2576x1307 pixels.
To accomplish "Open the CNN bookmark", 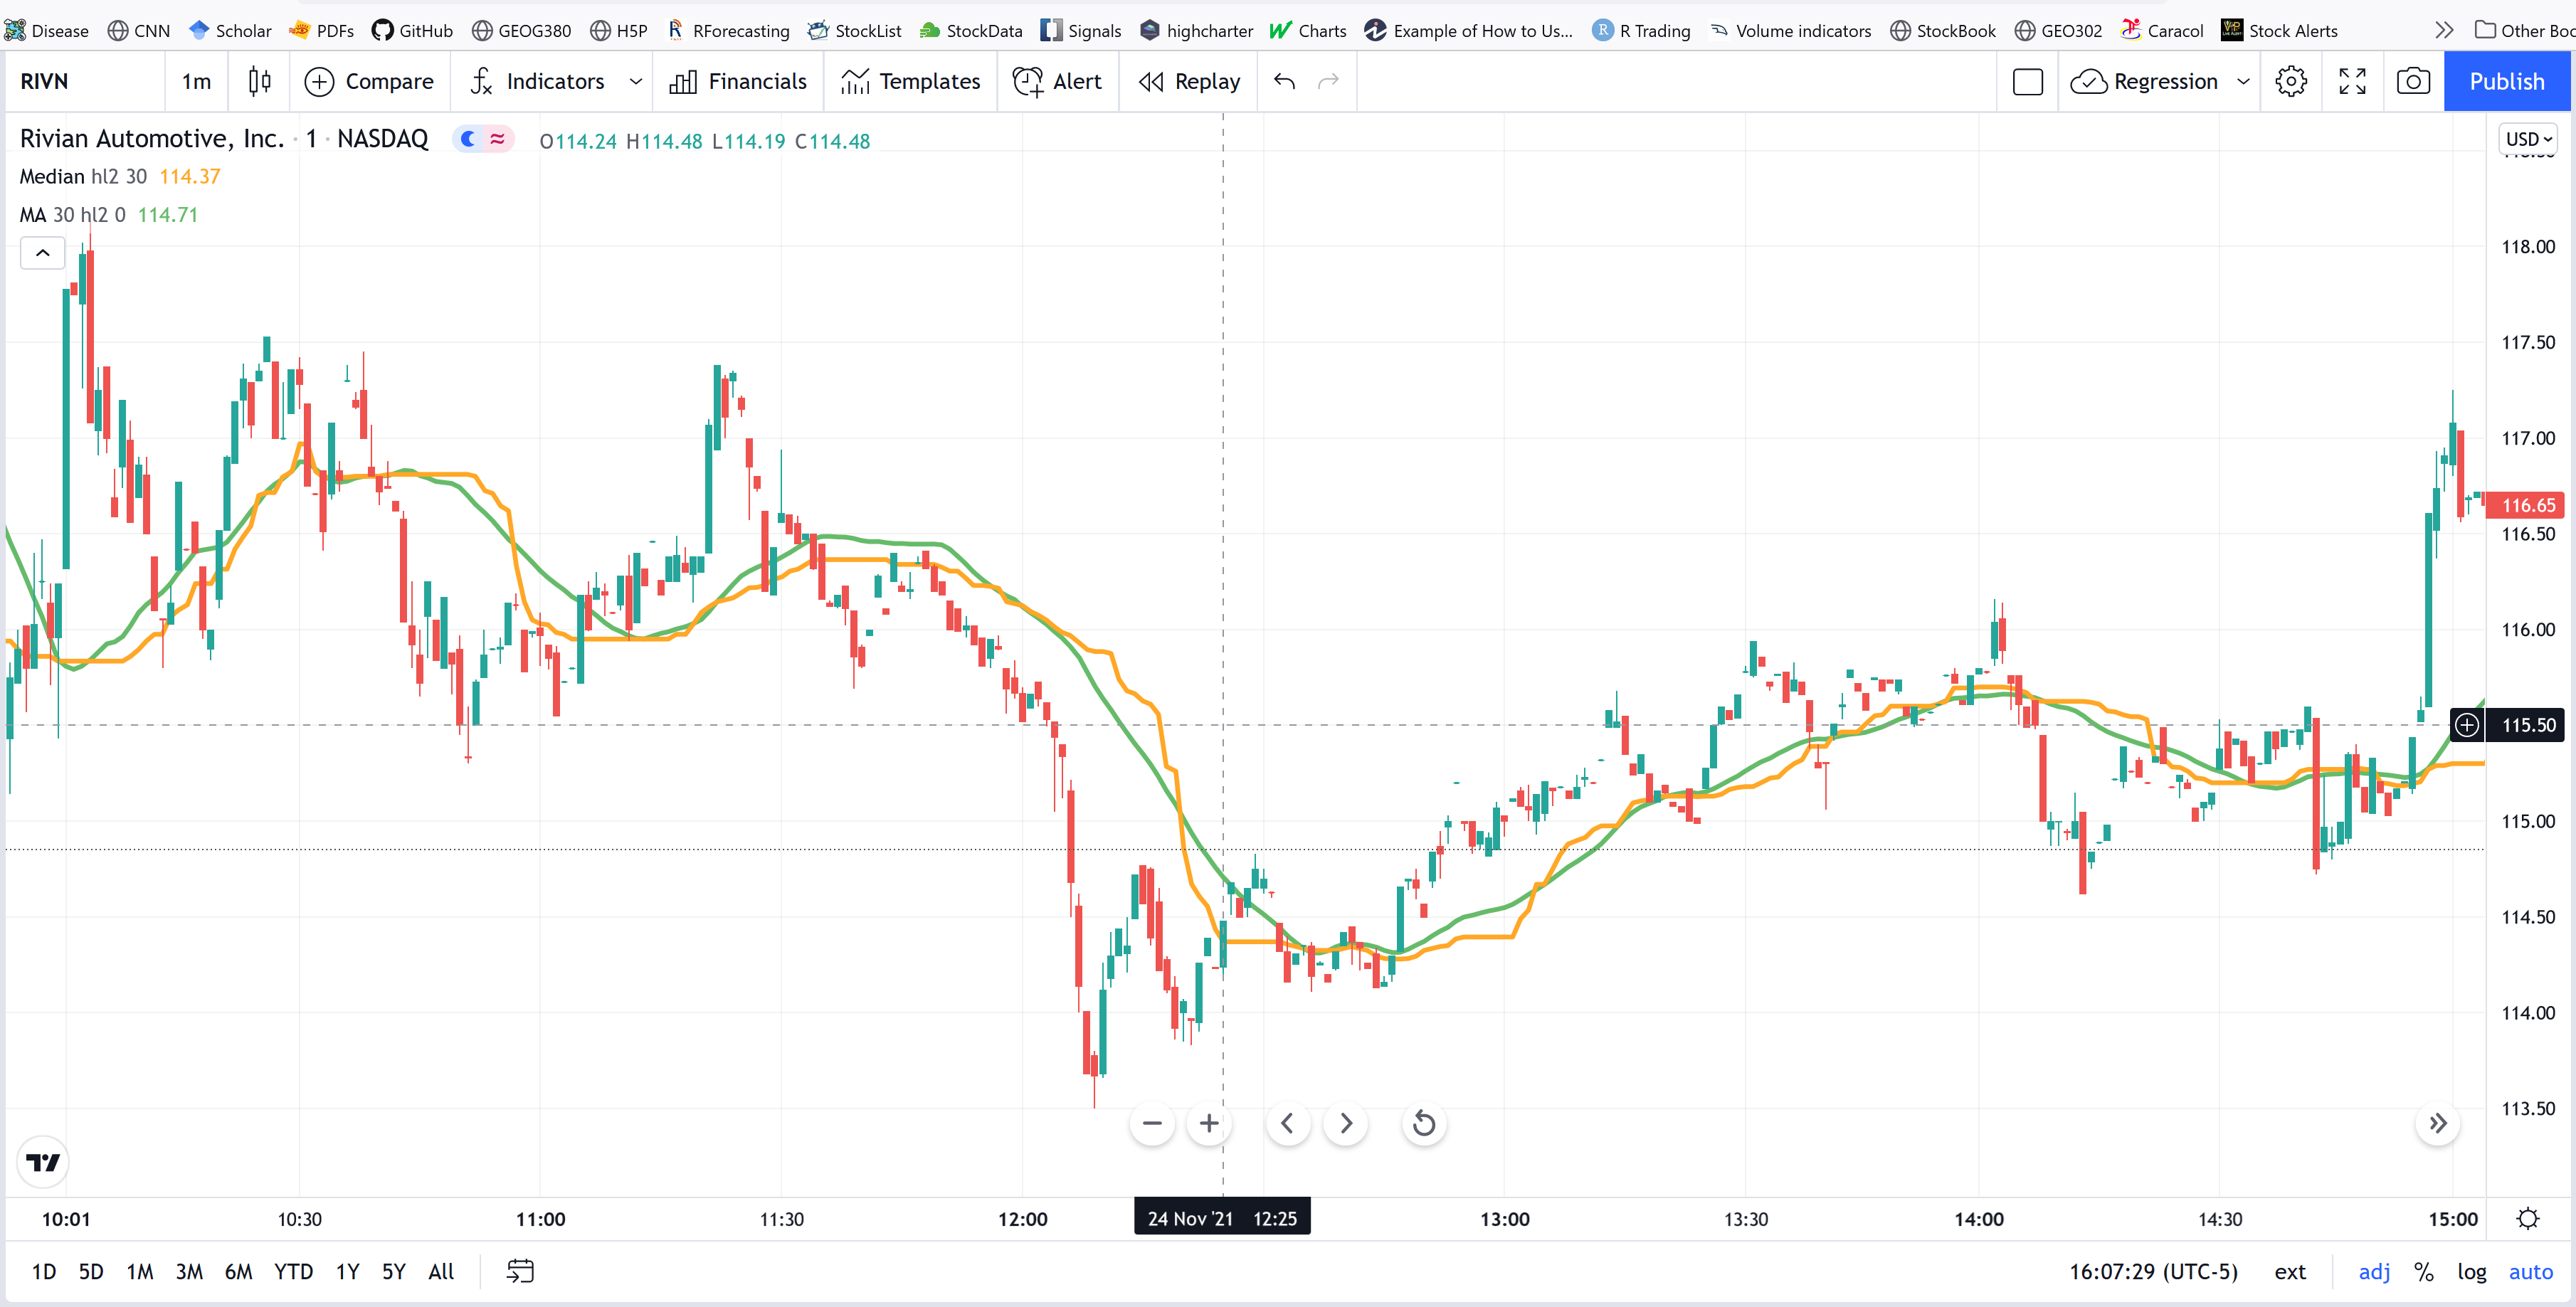I will [139, 30].
